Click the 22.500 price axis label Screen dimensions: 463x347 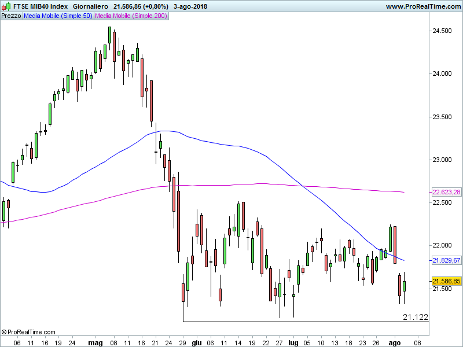(x=442, y=202)
